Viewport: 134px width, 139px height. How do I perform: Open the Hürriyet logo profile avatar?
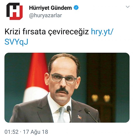click(x=15, y=11)
